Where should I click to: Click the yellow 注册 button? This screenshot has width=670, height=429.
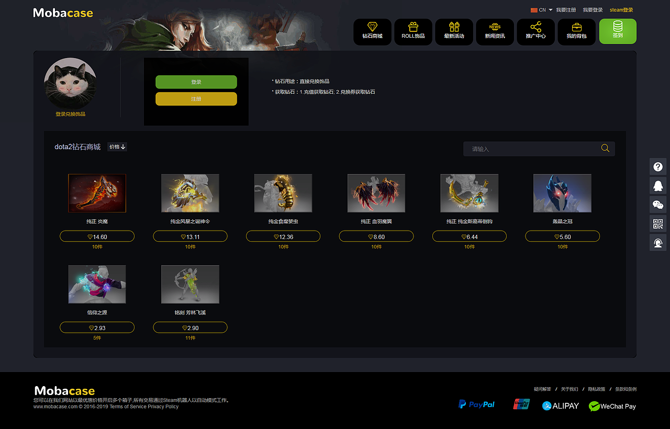pyautogui.click(x=196, y=99)
